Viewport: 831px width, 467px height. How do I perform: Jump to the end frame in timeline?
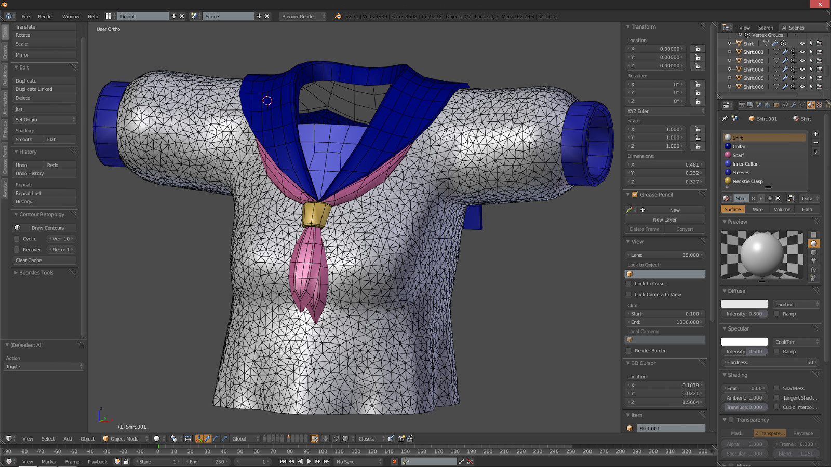326,461
